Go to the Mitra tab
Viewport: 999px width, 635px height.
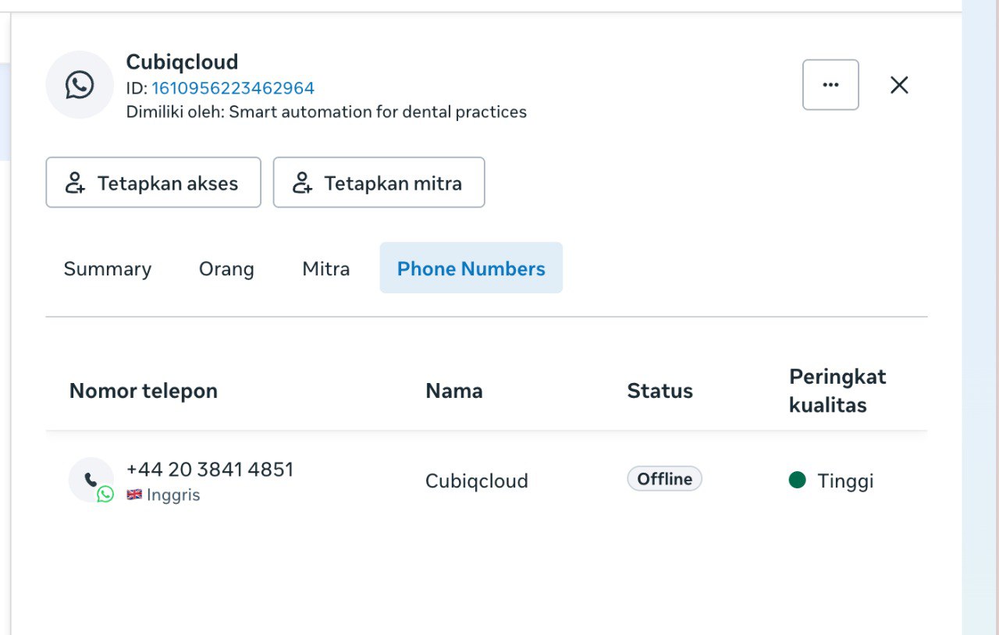point(325,269)
